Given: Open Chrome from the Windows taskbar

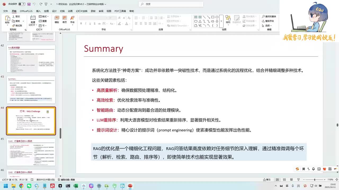Looking at the screenshot, I should tap(21, 186).
